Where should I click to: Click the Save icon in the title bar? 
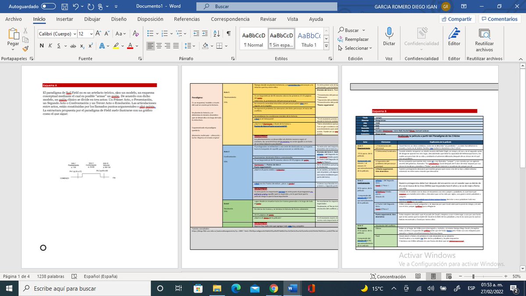point(65,7)
